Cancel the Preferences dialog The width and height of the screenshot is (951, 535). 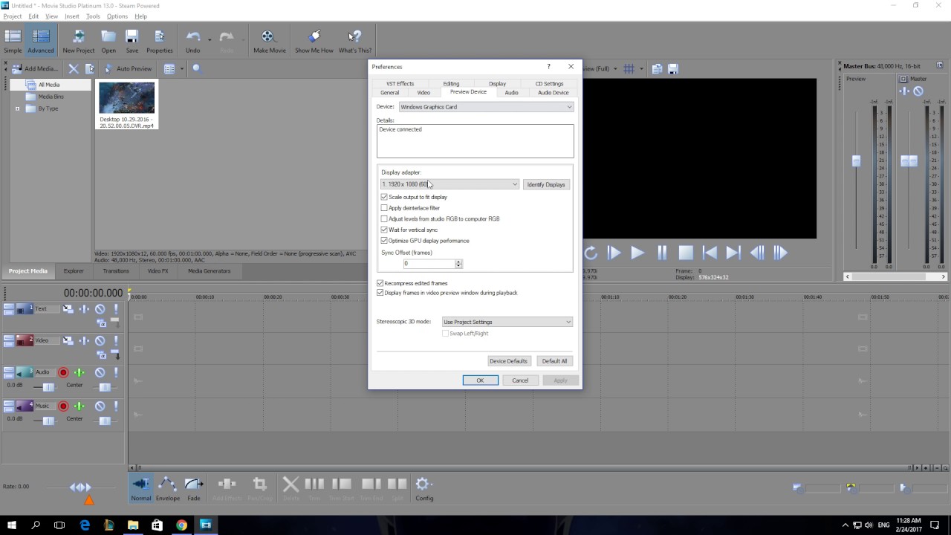(x=520, y=380)
